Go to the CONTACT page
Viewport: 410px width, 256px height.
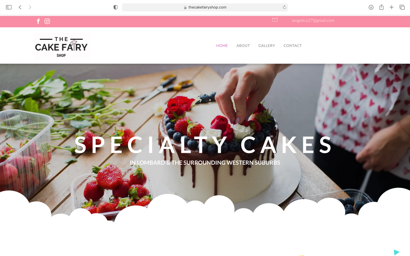click(292, 46)
